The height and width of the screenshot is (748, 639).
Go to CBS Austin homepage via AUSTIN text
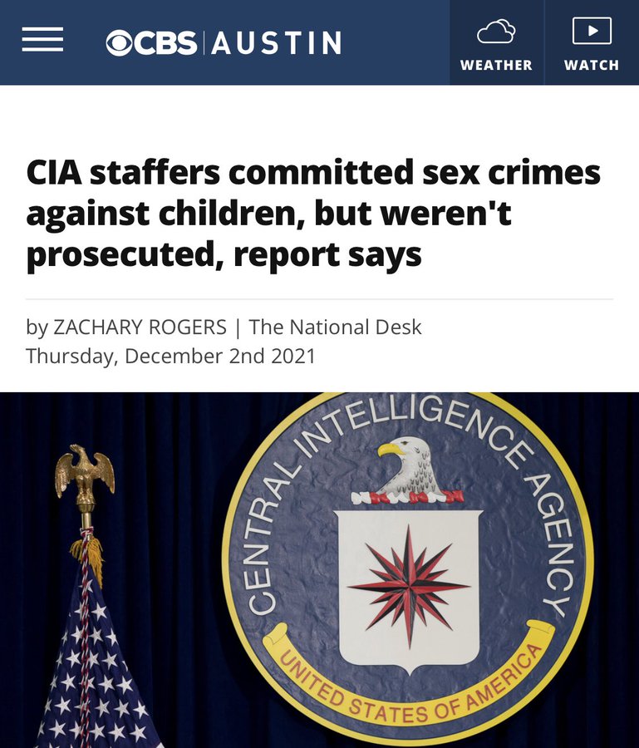click(277, 43)
